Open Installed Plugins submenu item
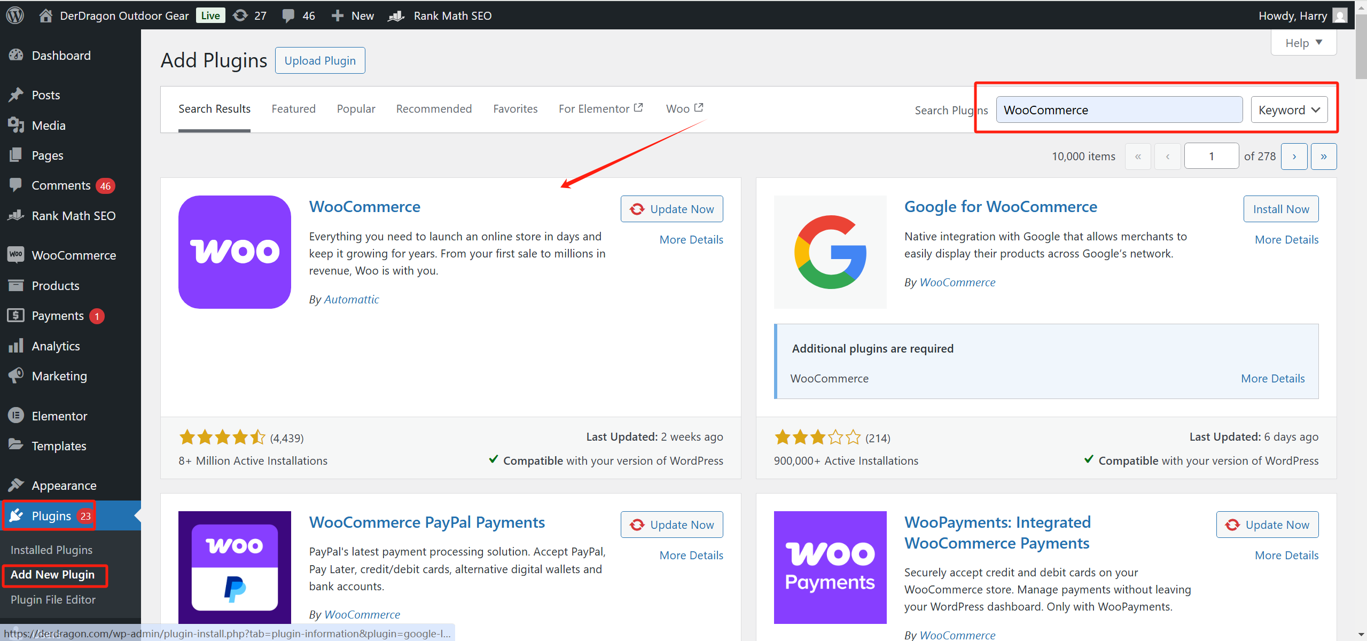Image resolution: width=1367 pixels, height=641 pixels. click(x=51, y=550)
